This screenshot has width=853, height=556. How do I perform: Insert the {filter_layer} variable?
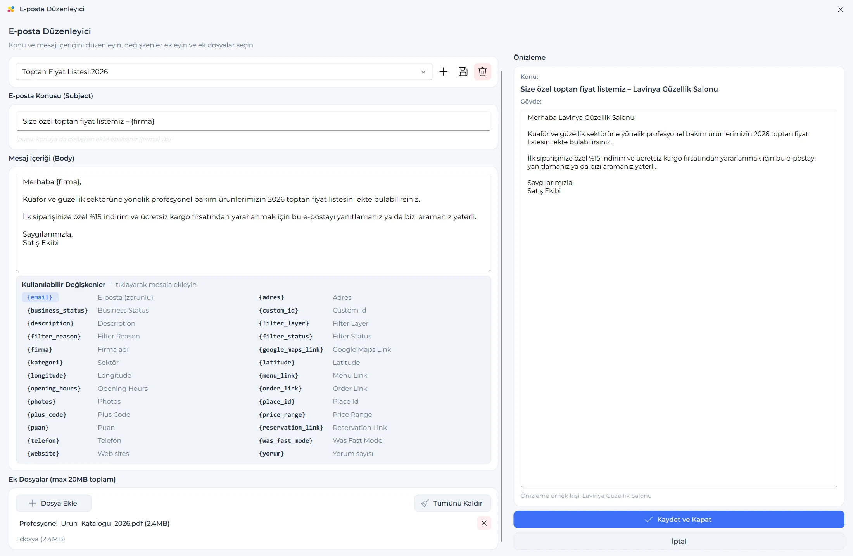(x=284, y=323)
